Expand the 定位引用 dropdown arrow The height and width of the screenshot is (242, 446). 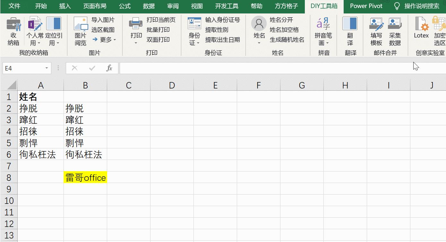(58, 43)
